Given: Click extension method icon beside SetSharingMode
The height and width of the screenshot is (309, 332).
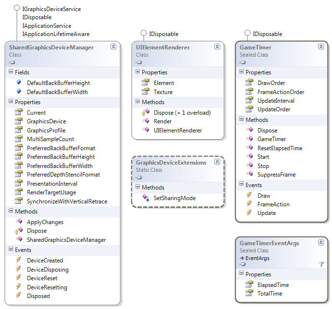Looking at the screenshot, I should pos(146,198).
